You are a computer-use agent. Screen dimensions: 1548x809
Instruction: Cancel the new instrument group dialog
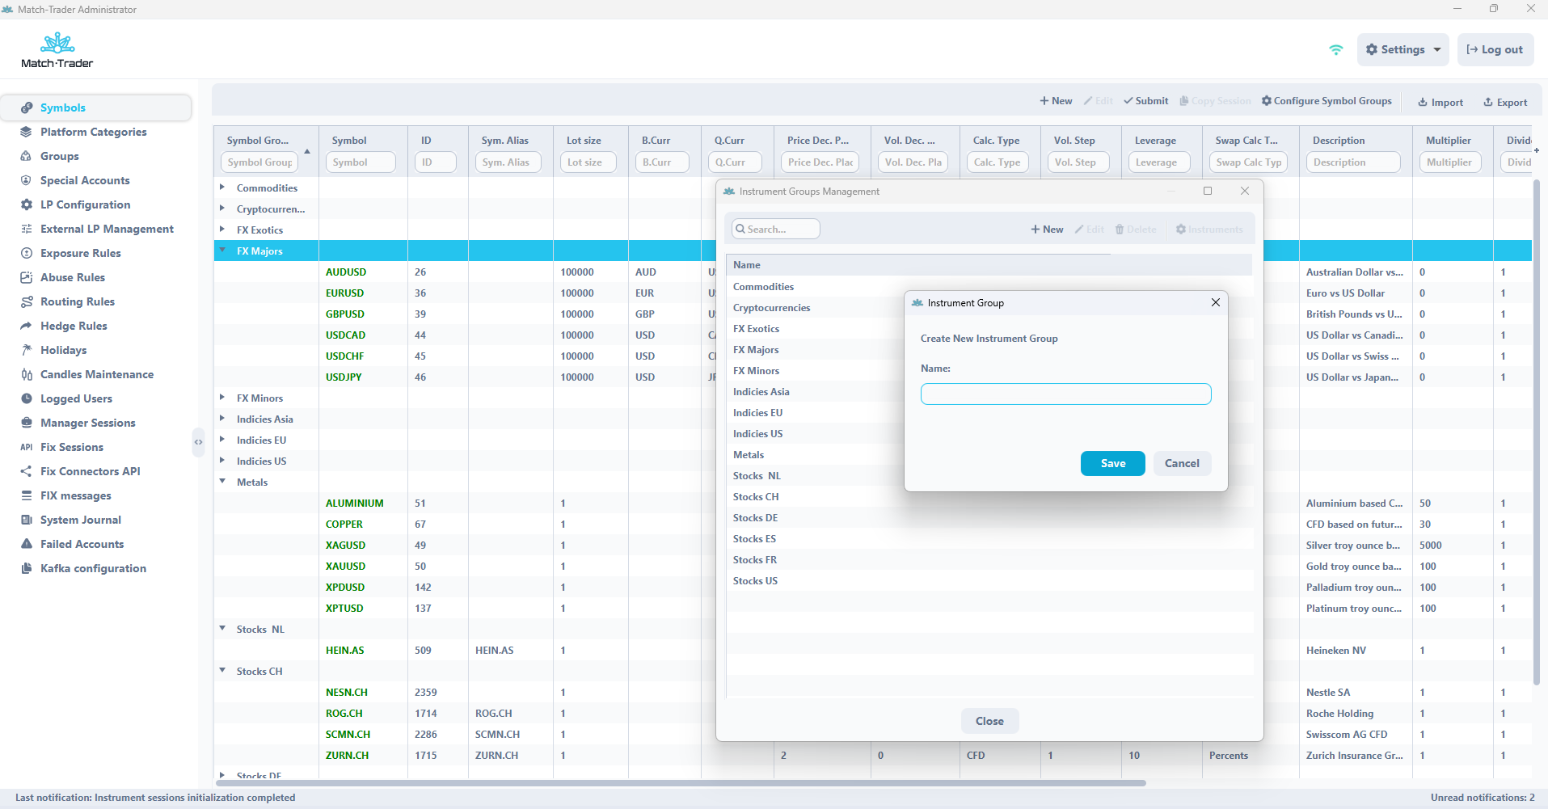1181,463
